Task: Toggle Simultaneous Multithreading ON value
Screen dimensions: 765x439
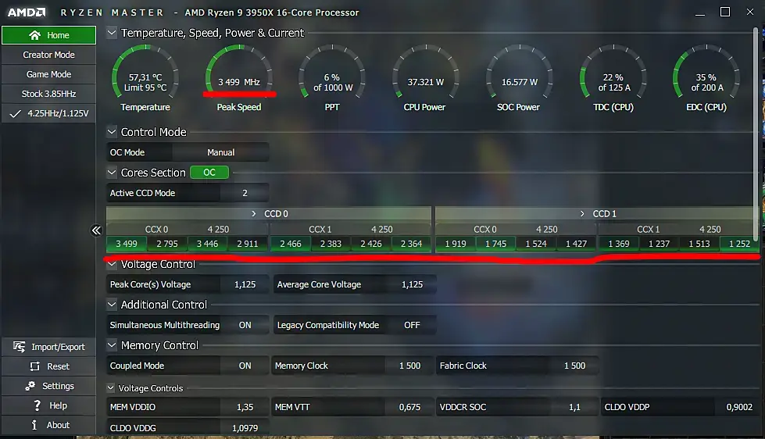Action: [x=245, y=325]
